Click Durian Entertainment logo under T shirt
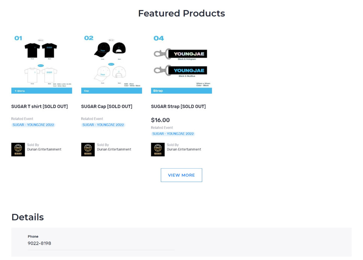363x260 pixels. [x=18, y=150]
